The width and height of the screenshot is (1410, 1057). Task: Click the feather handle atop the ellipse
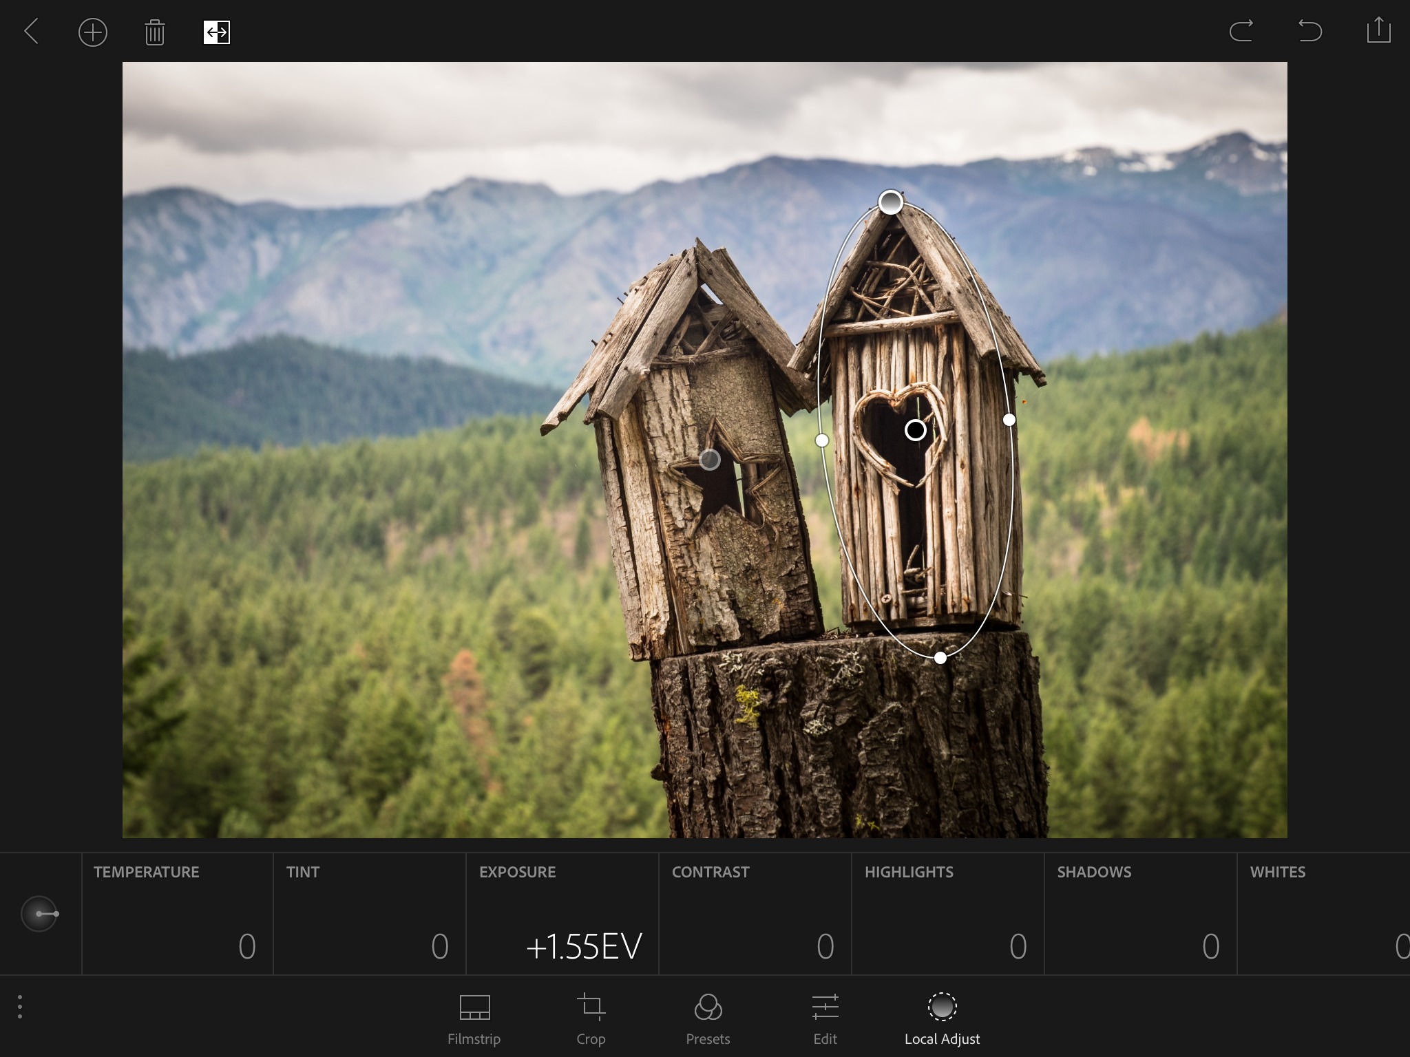coord(890,202)
